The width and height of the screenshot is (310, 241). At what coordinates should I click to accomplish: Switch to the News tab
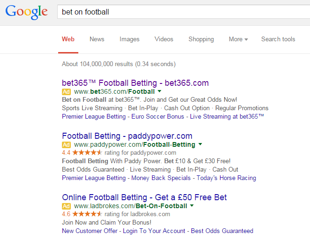point(97,39)
